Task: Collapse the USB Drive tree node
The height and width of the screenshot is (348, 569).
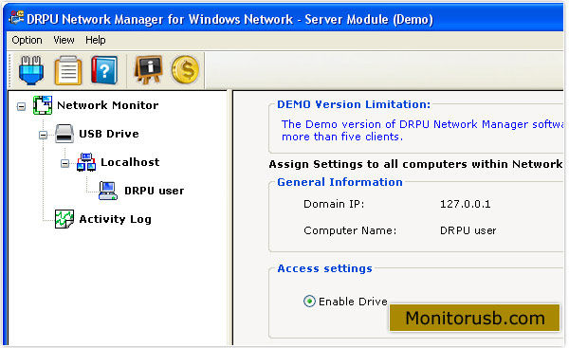Action: coord(44,135)
